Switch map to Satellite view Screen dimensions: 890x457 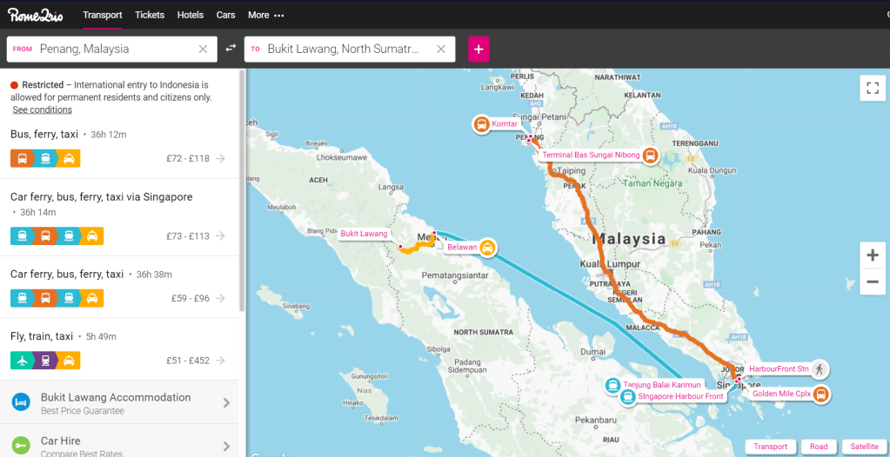(863, 447)
